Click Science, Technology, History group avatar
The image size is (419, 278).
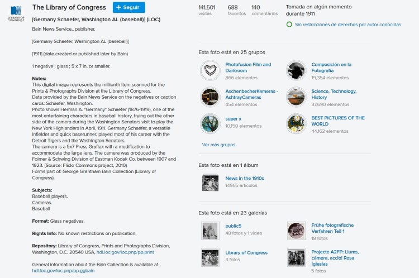(296, 97)
